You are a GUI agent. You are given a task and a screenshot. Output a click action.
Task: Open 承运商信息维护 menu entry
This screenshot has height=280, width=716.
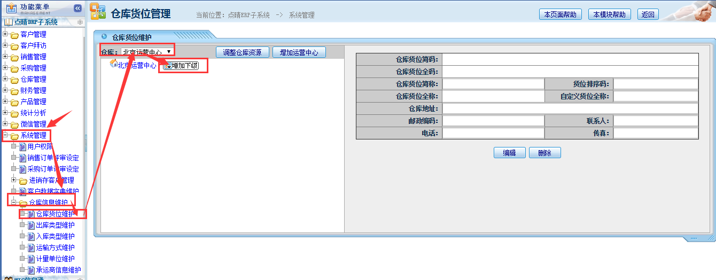[x=58, y=270]
